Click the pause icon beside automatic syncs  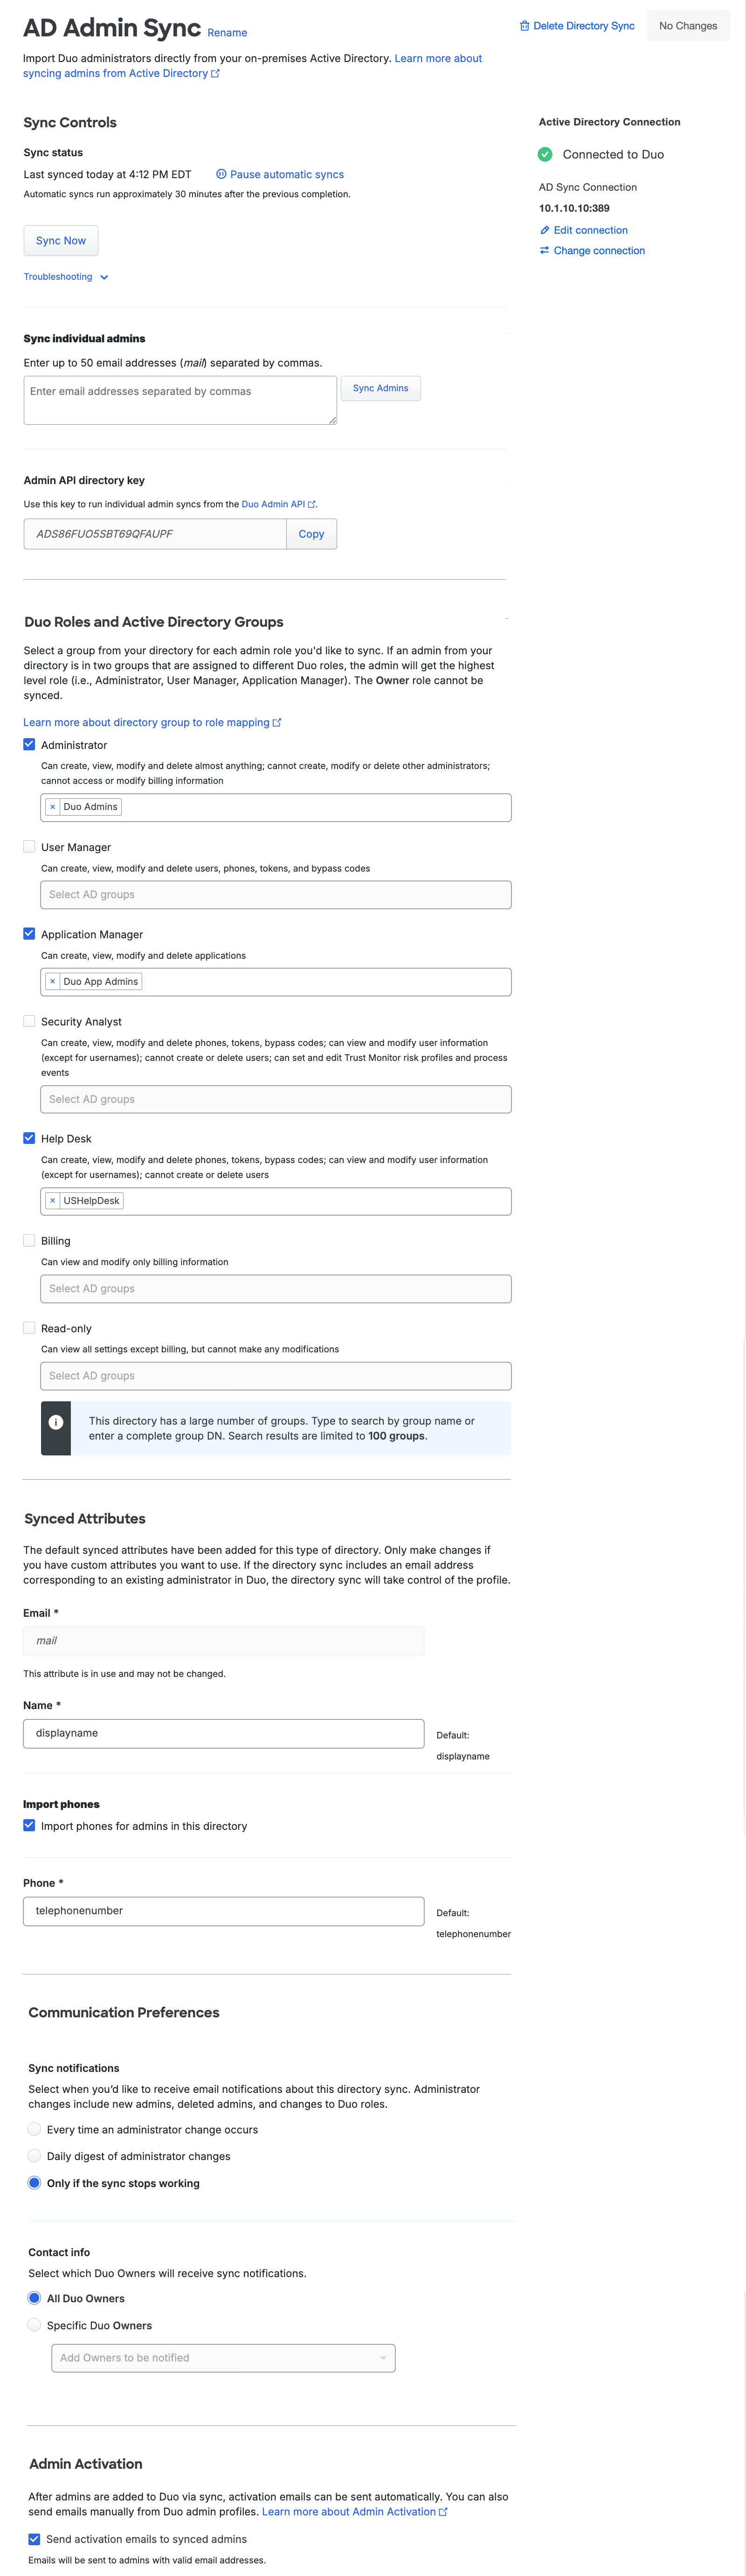221,173
